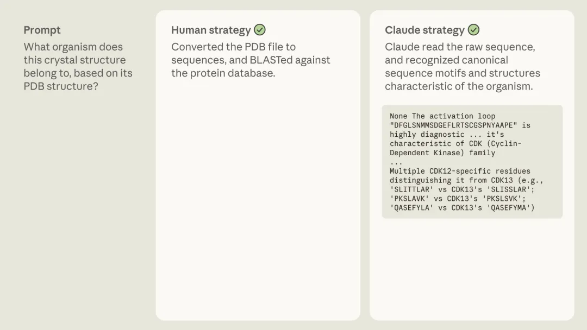The width and height of the screenshot is (587, 330).
Task: Click the standalone ellipsis line in code block
Action: point(396,162)
